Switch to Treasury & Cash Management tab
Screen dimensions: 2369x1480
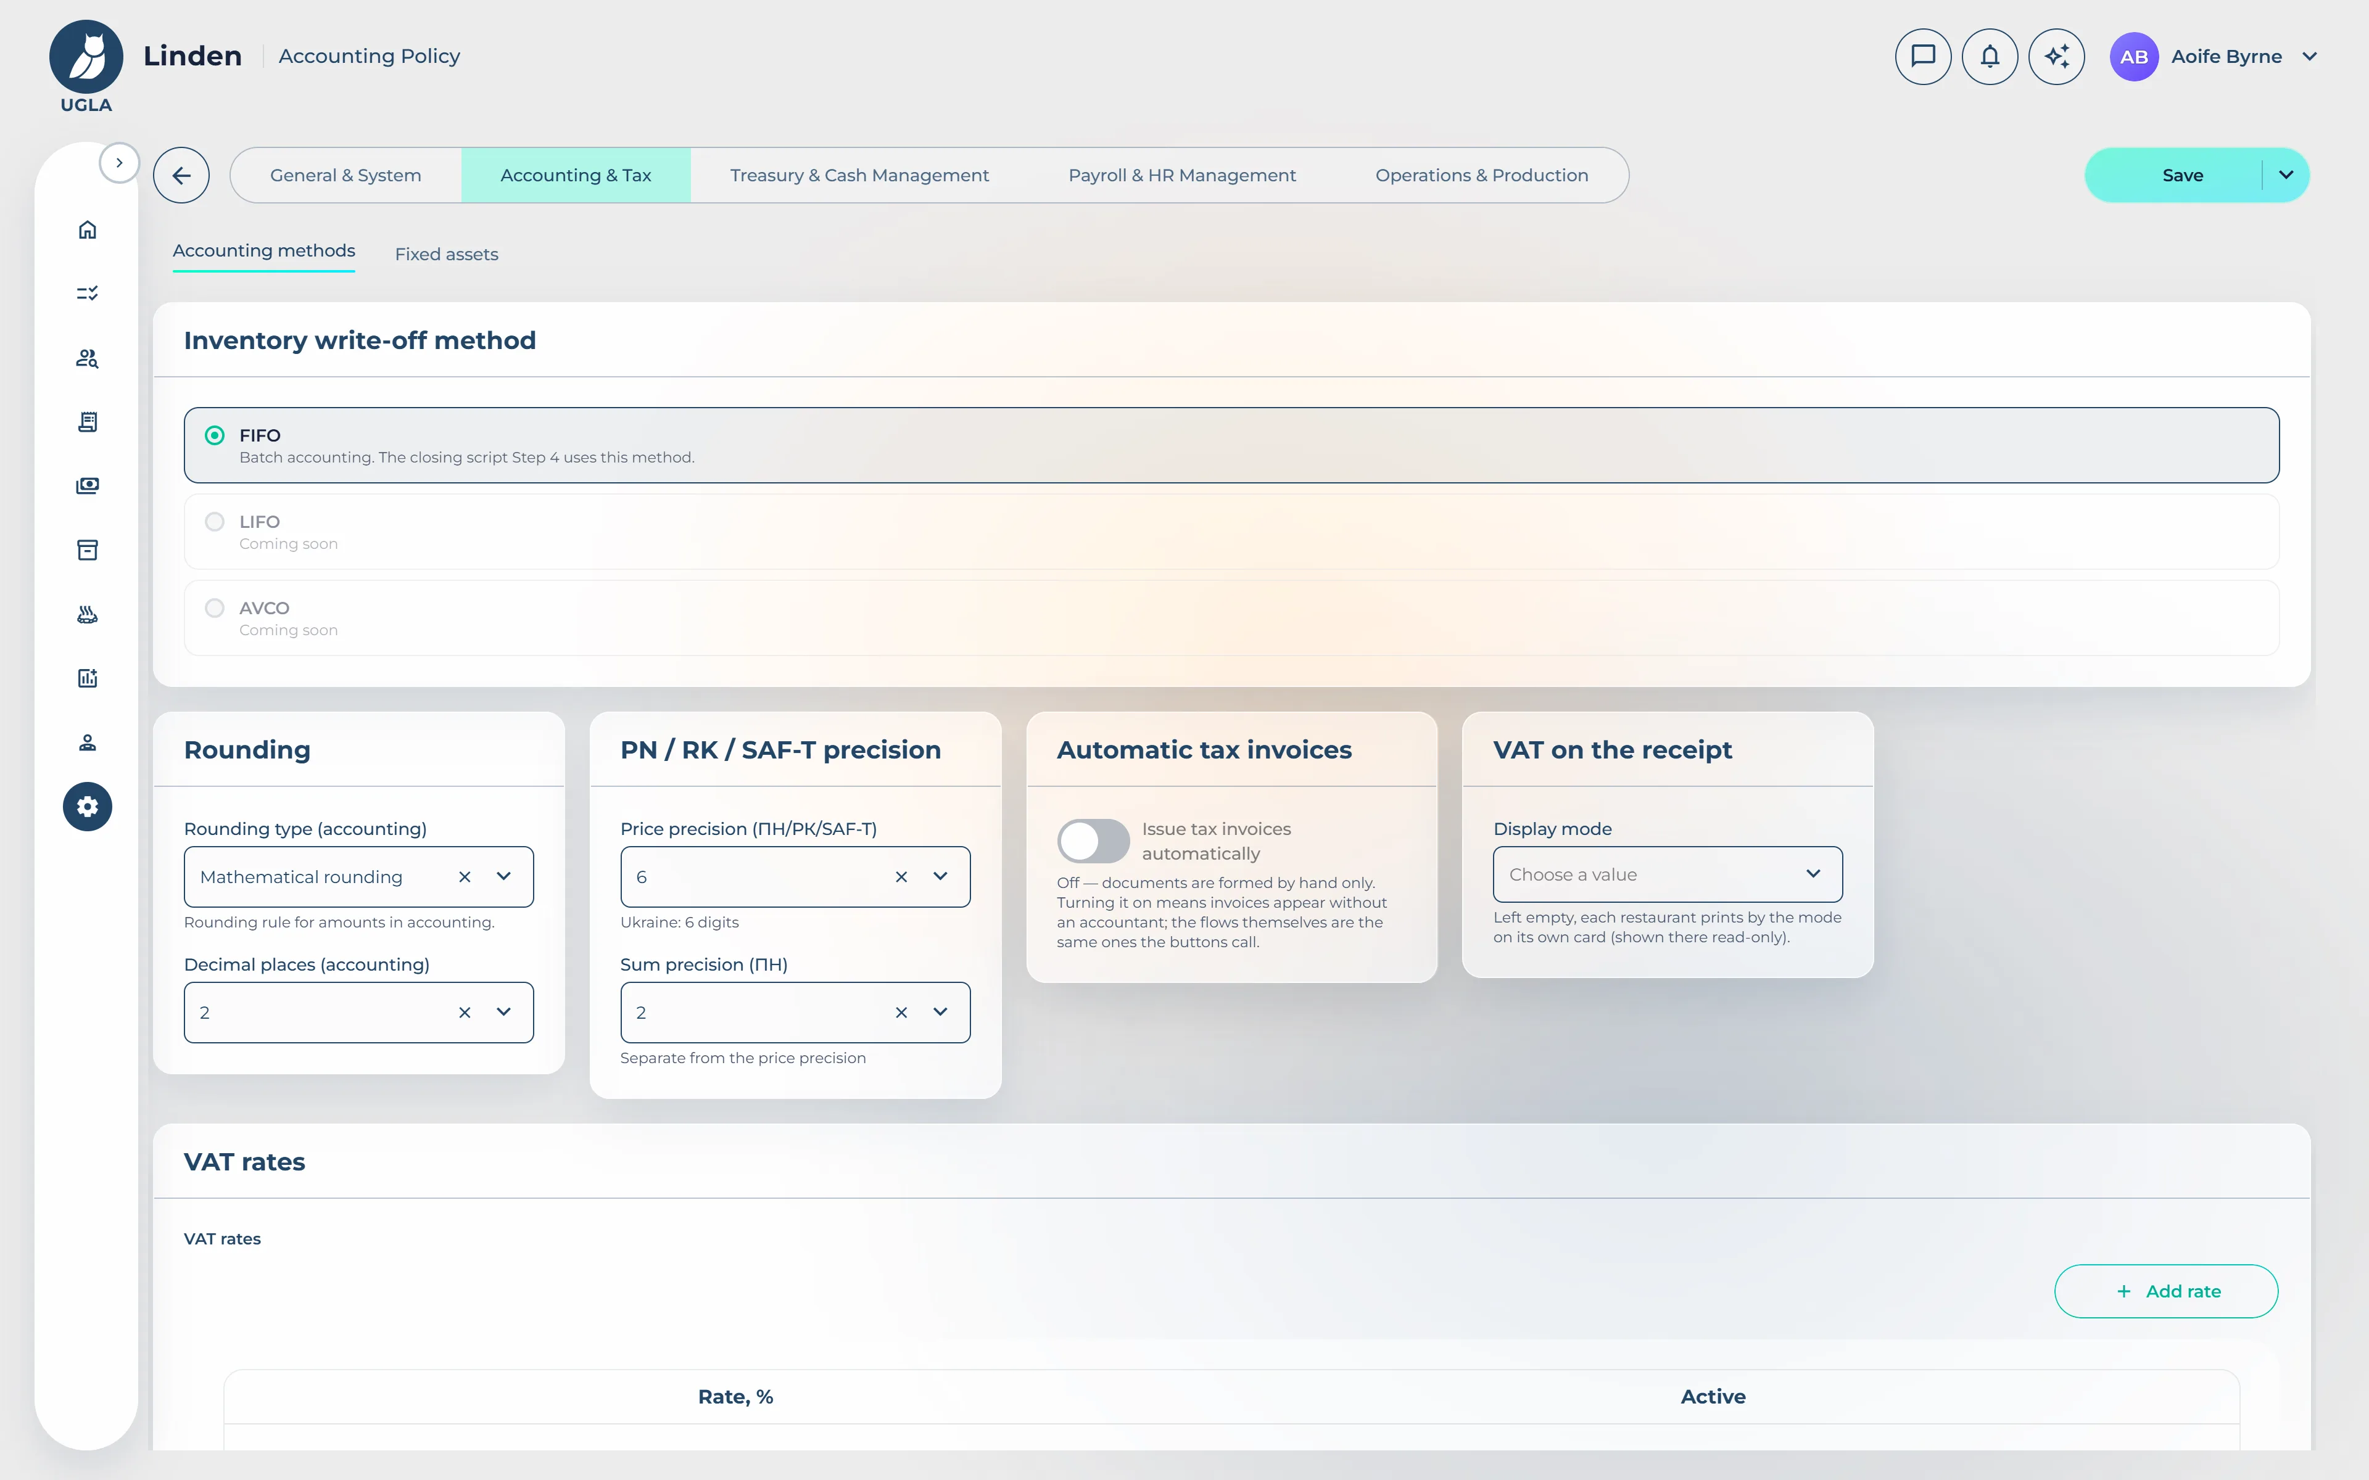[x=859, y=175]
